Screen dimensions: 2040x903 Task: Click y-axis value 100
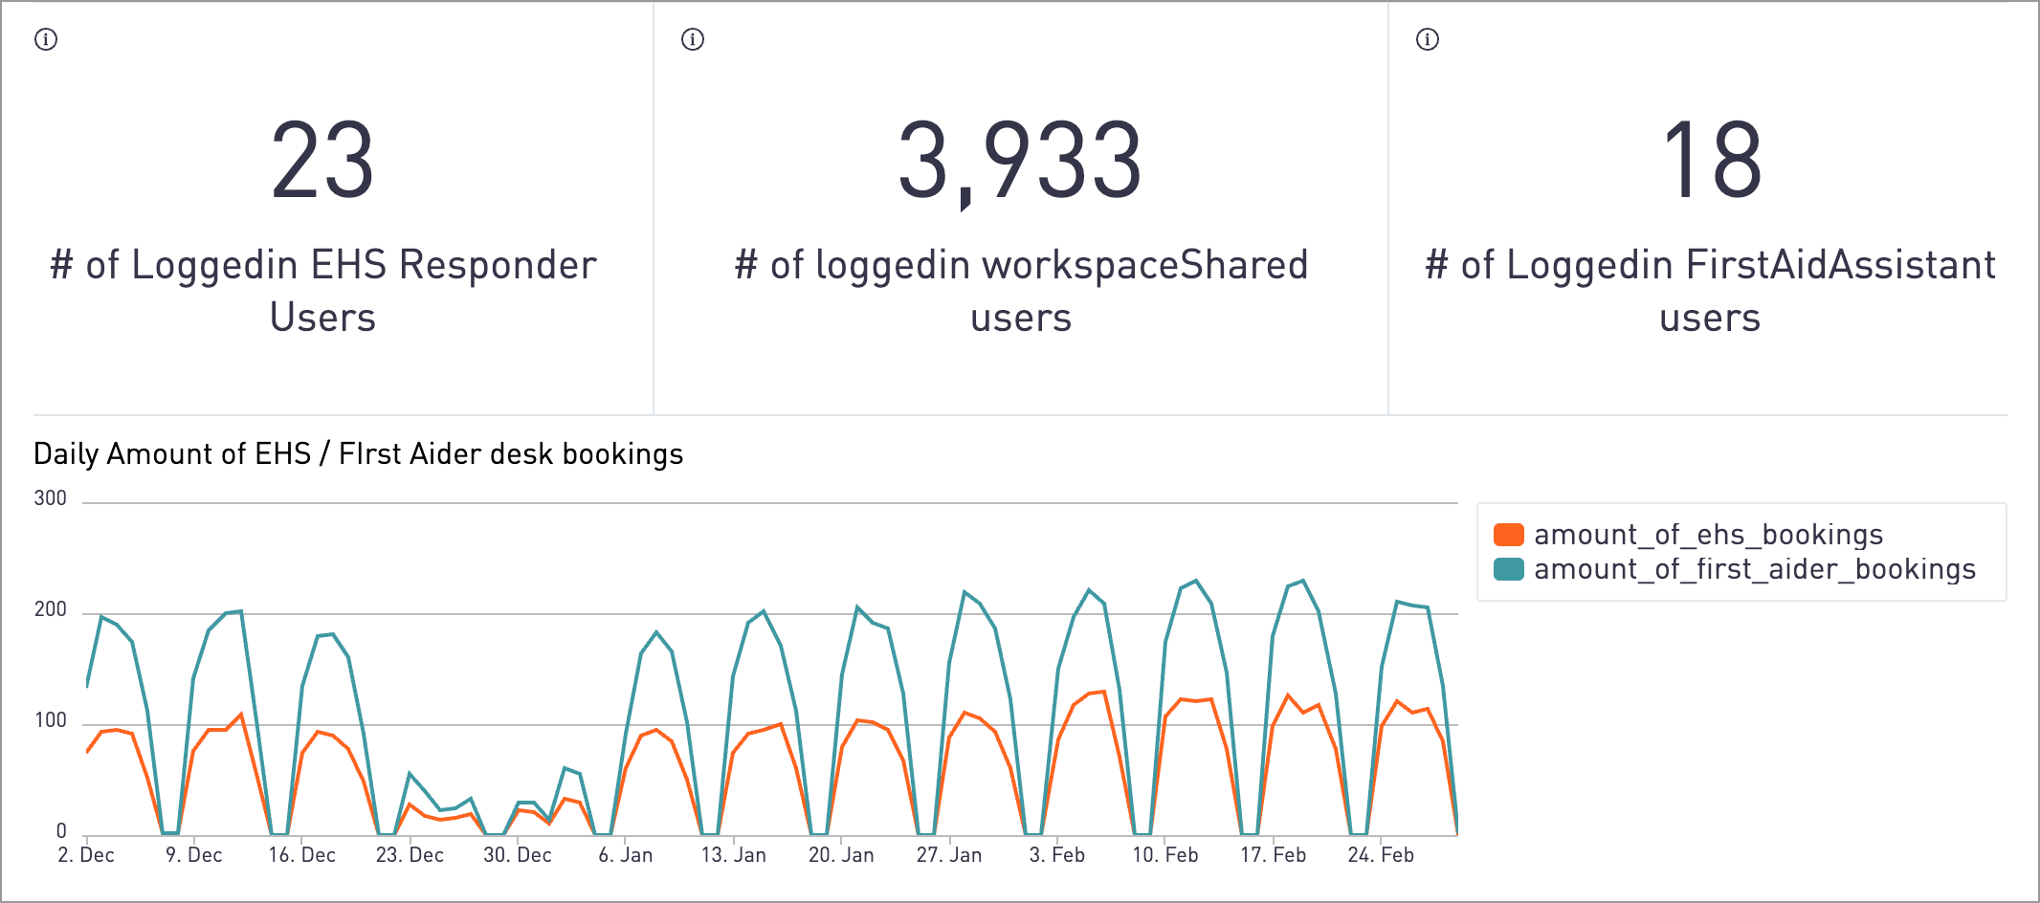(x=51, y=720)
